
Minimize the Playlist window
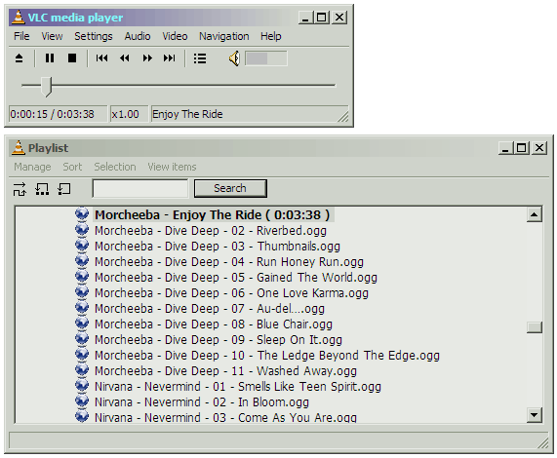pos(506,148)
